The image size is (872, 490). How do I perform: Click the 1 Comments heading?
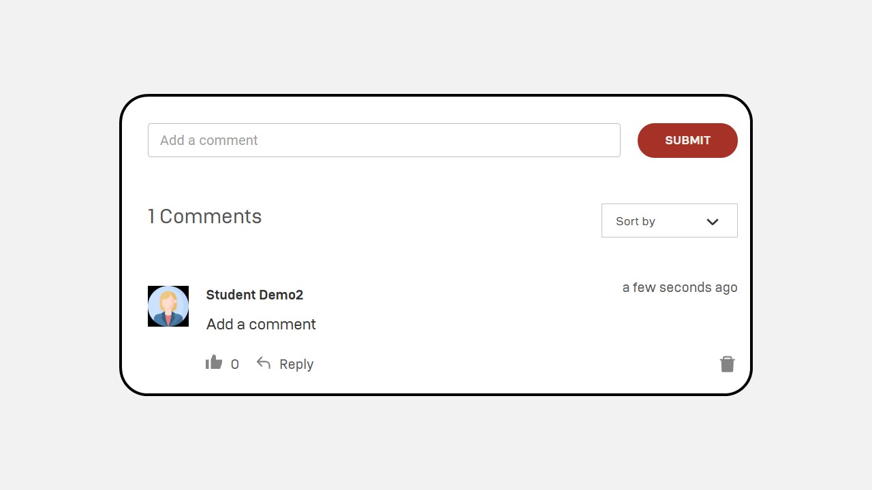coord(205,216)
